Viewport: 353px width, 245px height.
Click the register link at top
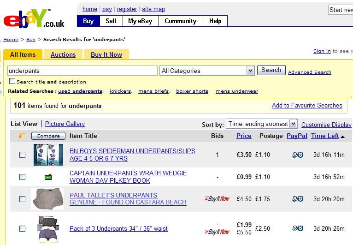[127, 9]
